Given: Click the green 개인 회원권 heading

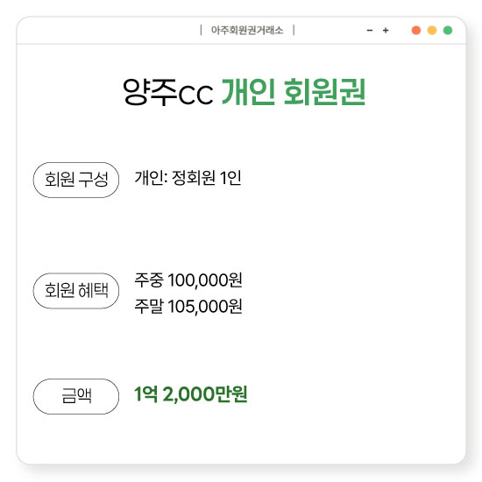Looking at the screenshot, I should click(294, 92).
